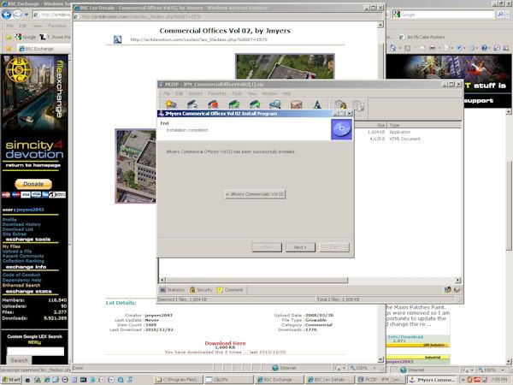Click Size column header in PKZIP list
513x385 pixels.
click(x=370, y=125)
